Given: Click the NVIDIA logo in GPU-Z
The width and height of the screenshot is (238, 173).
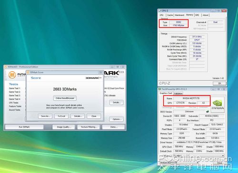Looking at the screenshot, I should (x=218, y=105).
